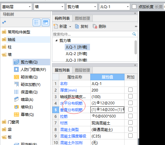This screenshot has height=145, width=165.
Task: Enable the 点加长度 checkbox
Action: point(134,7)
